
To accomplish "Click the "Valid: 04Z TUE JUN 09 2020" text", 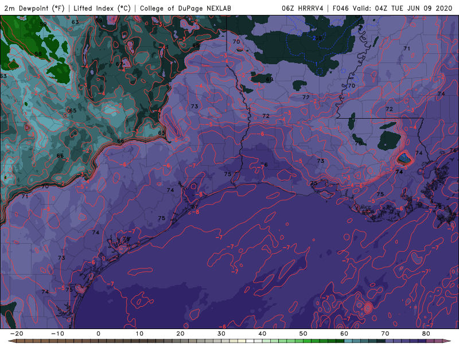I will (x=403, y=8).
